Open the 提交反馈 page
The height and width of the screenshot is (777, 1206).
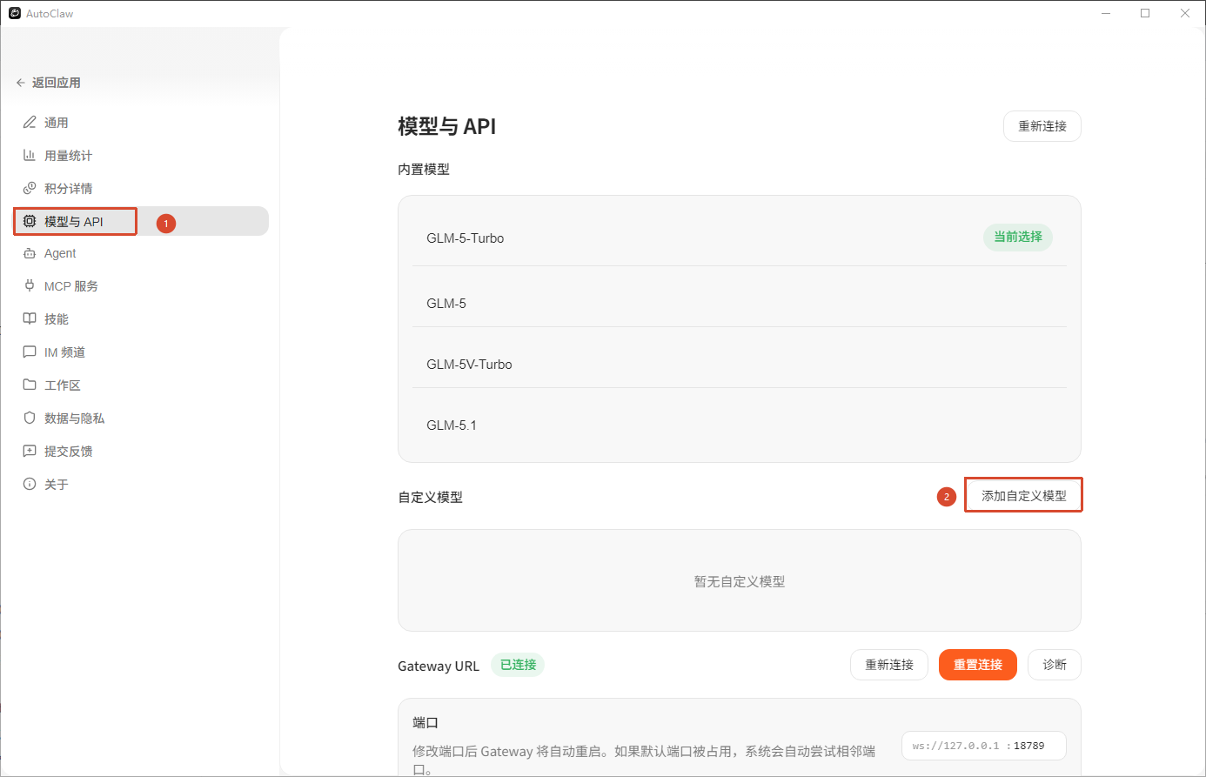pyautogui.click(x=141, y=452)
